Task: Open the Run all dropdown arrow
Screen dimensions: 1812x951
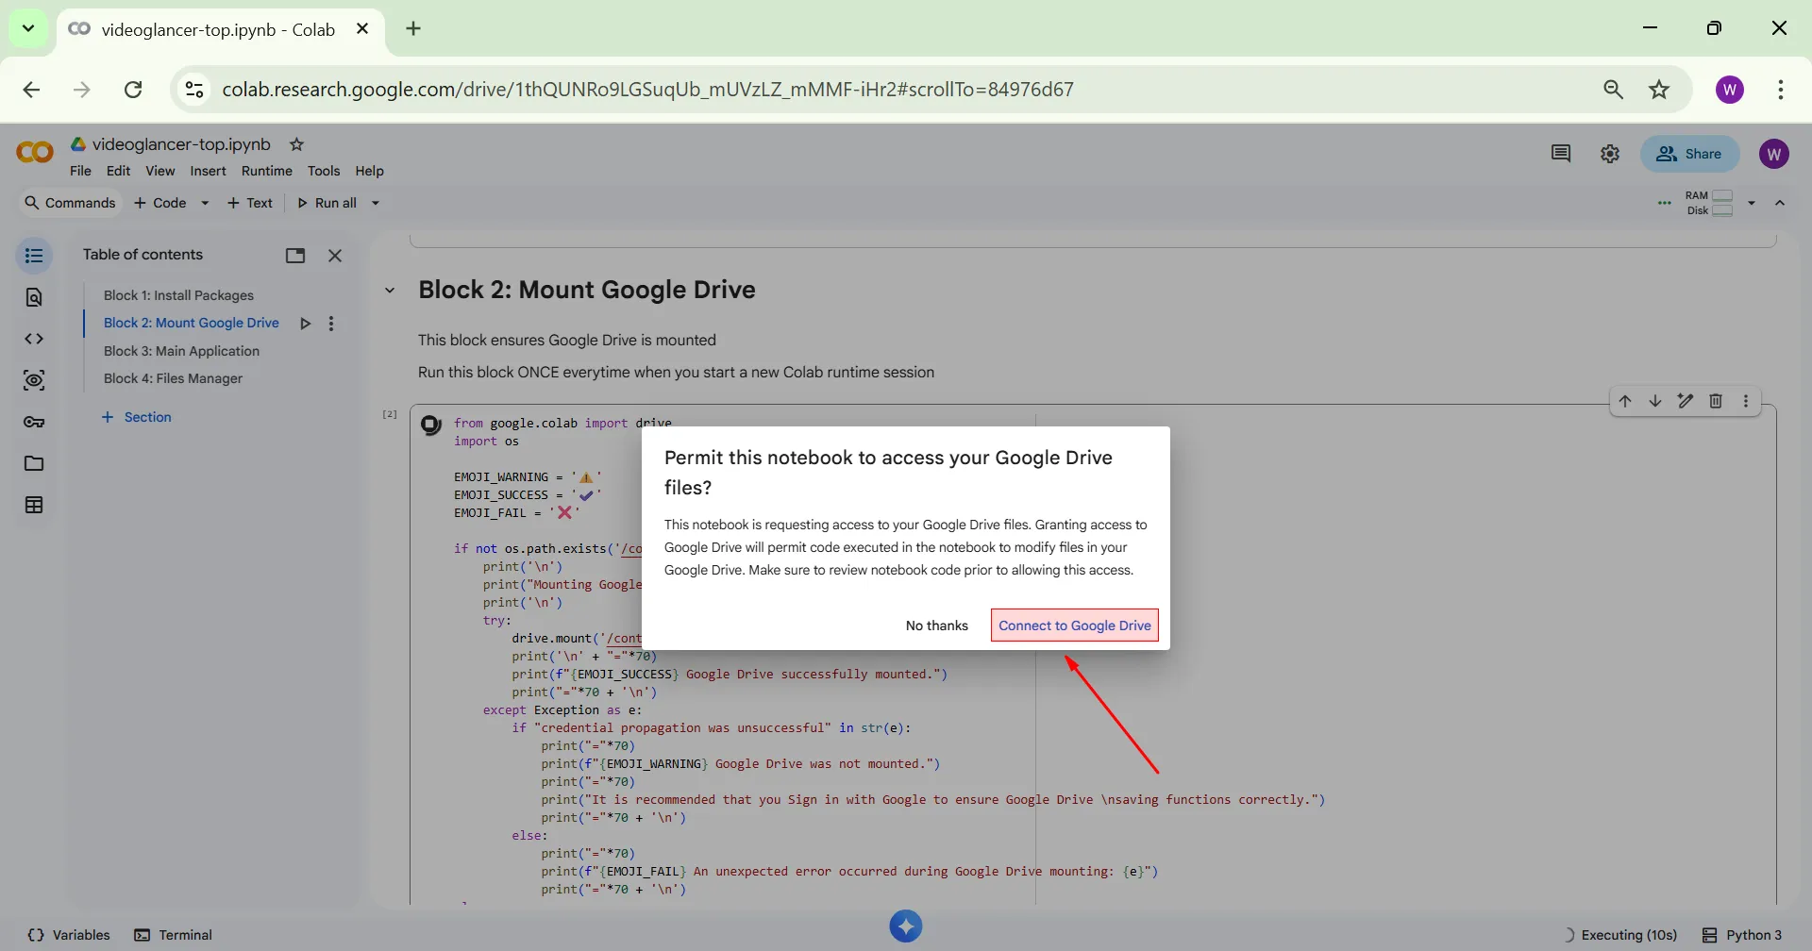Action: [x=375, y=203]
